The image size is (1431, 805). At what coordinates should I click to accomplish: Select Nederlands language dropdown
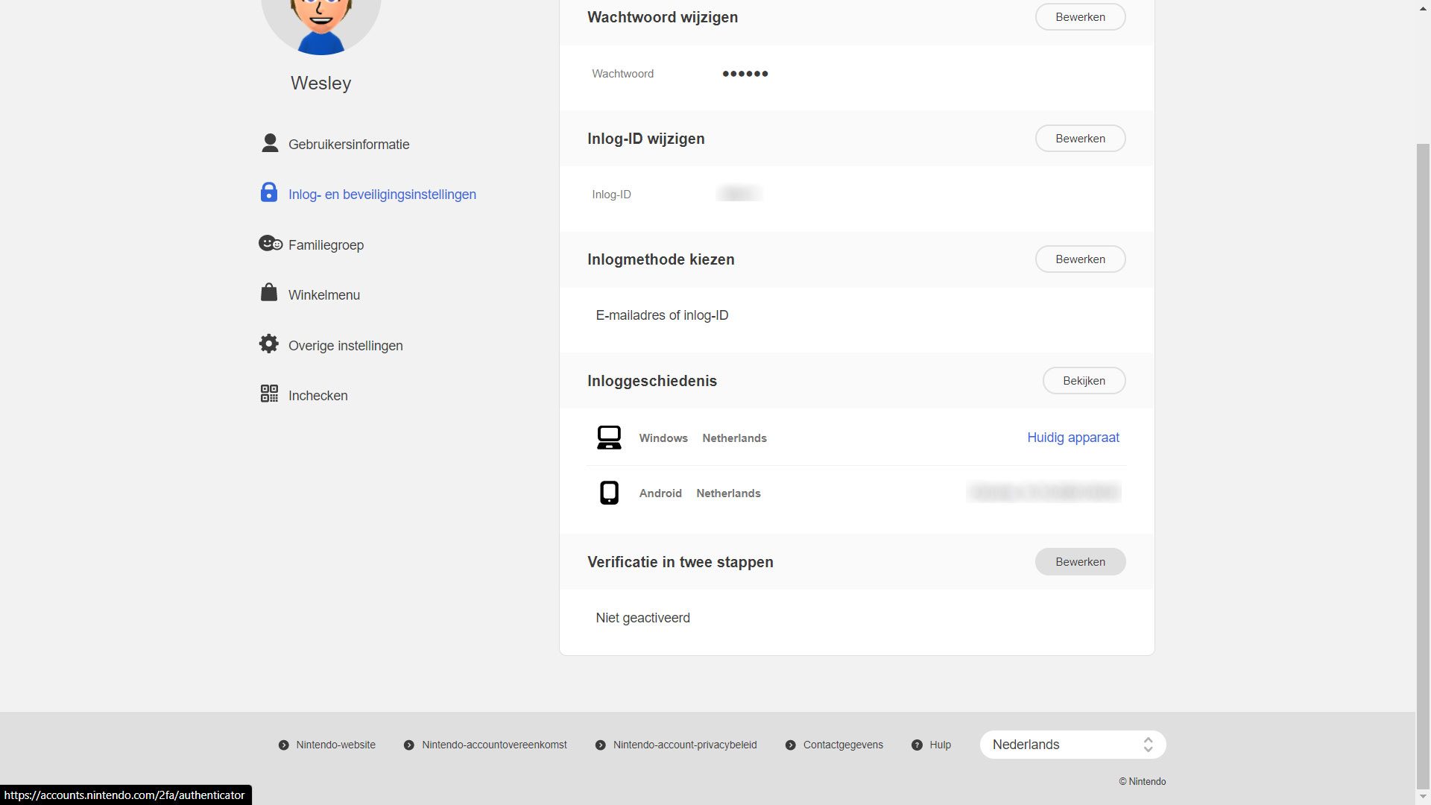[x=1073, y=744]
